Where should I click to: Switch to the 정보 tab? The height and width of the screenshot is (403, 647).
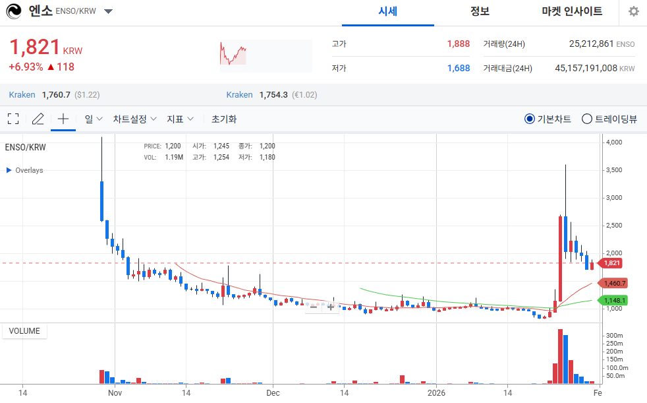tap(480, 12)
